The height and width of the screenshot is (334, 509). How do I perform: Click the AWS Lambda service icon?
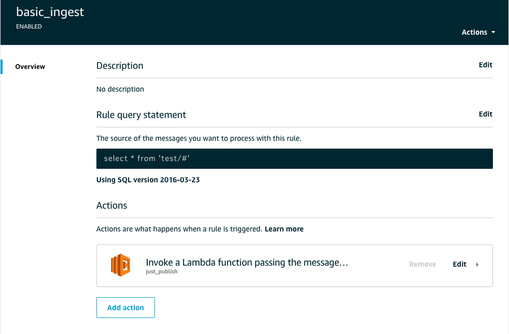(120, 265)
